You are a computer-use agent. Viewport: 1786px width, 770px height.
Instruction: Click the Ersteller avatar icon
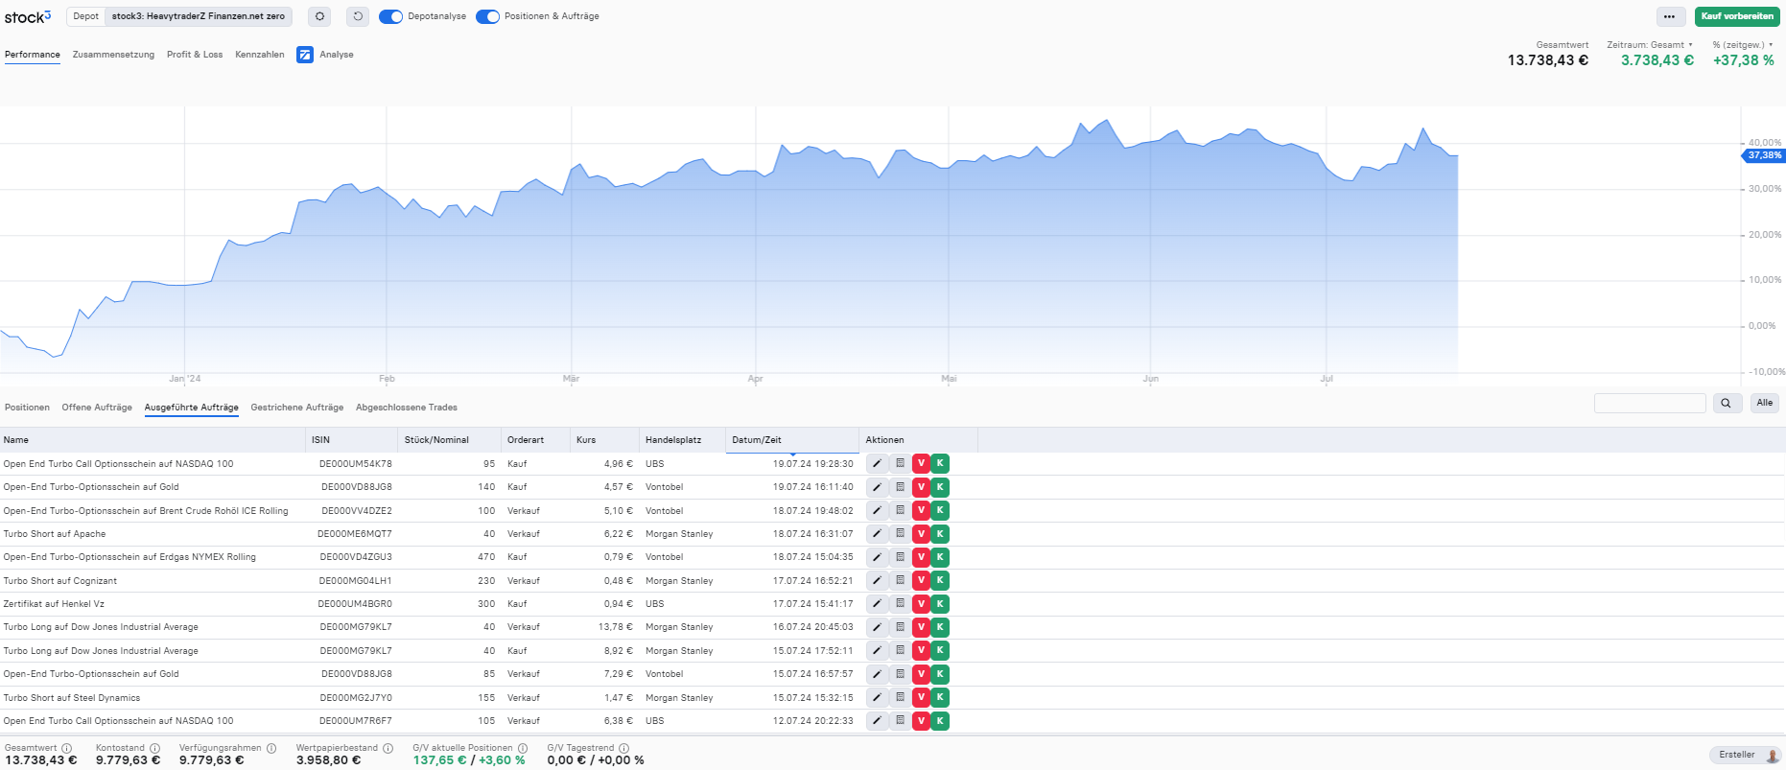click(x=1771, y=756)
